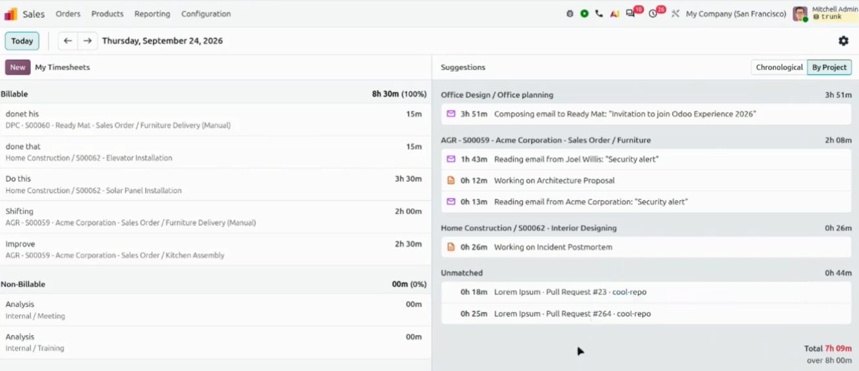Click the green play timer icon
The width and height of the screenshot is (859, 371).
pos(584,14)
